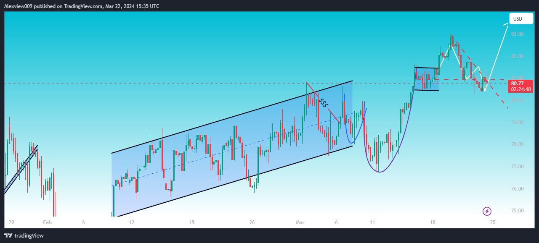Click the 02:24:48 countdown timer
Screen dimensions: 539x243
(x=521, y=89)
